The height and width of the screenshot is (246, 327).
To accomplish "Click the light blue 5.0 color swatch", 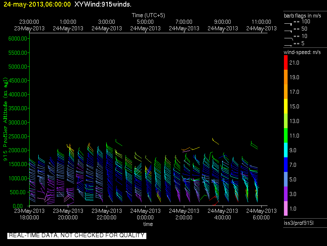I will point(286,179).
